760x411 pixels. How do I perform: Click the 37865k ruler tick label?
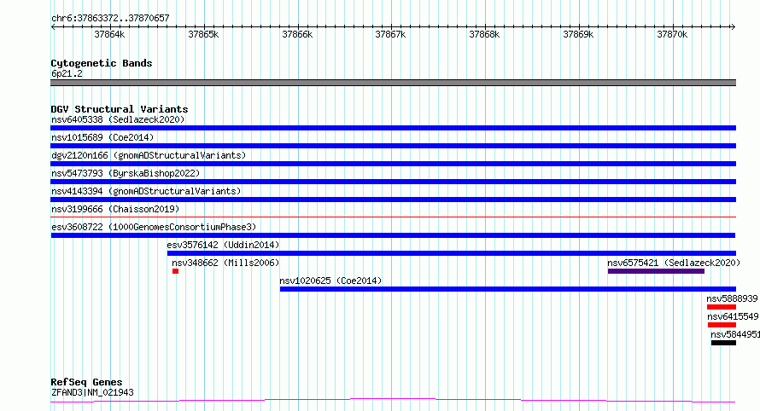coord(203,34)
